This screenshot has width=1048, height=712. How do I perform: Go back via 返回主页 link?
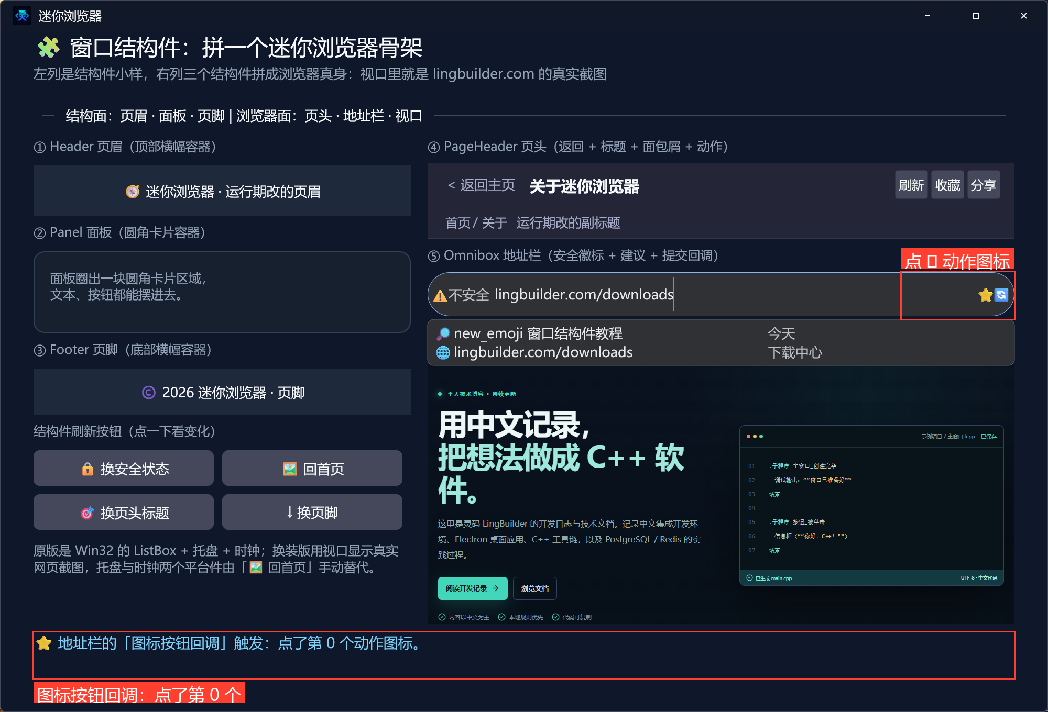click(x=482, y=185)
